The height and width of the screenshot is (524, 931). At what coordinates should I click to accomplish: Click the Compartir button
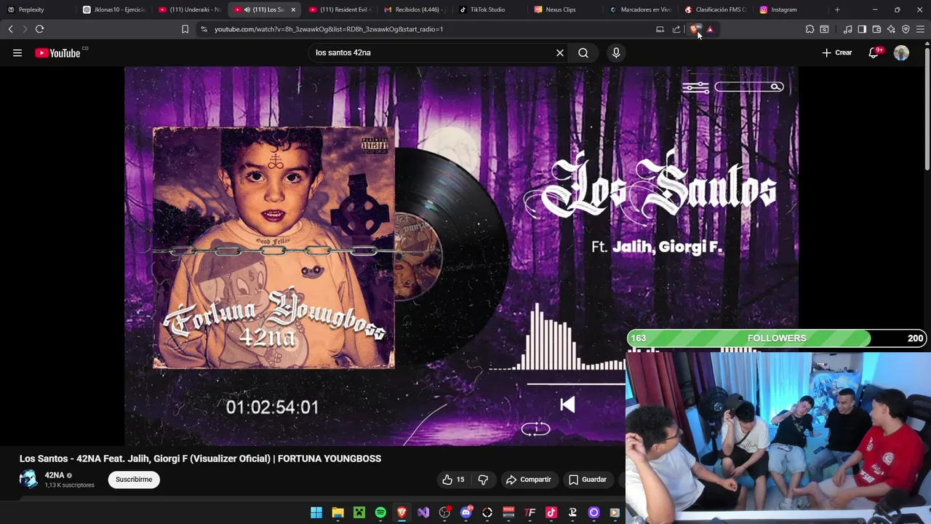(x=529, y=480)
